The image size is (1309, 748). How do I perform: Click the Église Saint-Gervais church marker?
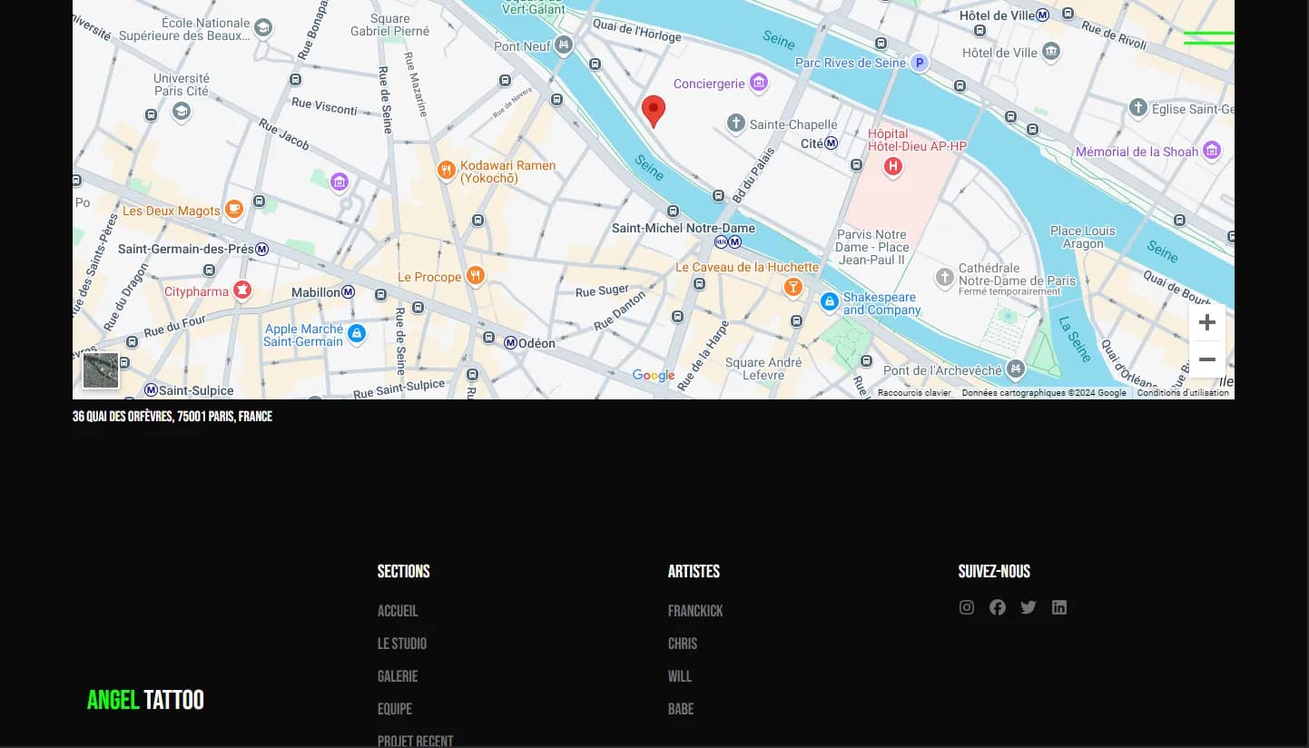click(x=1138, y=108)
